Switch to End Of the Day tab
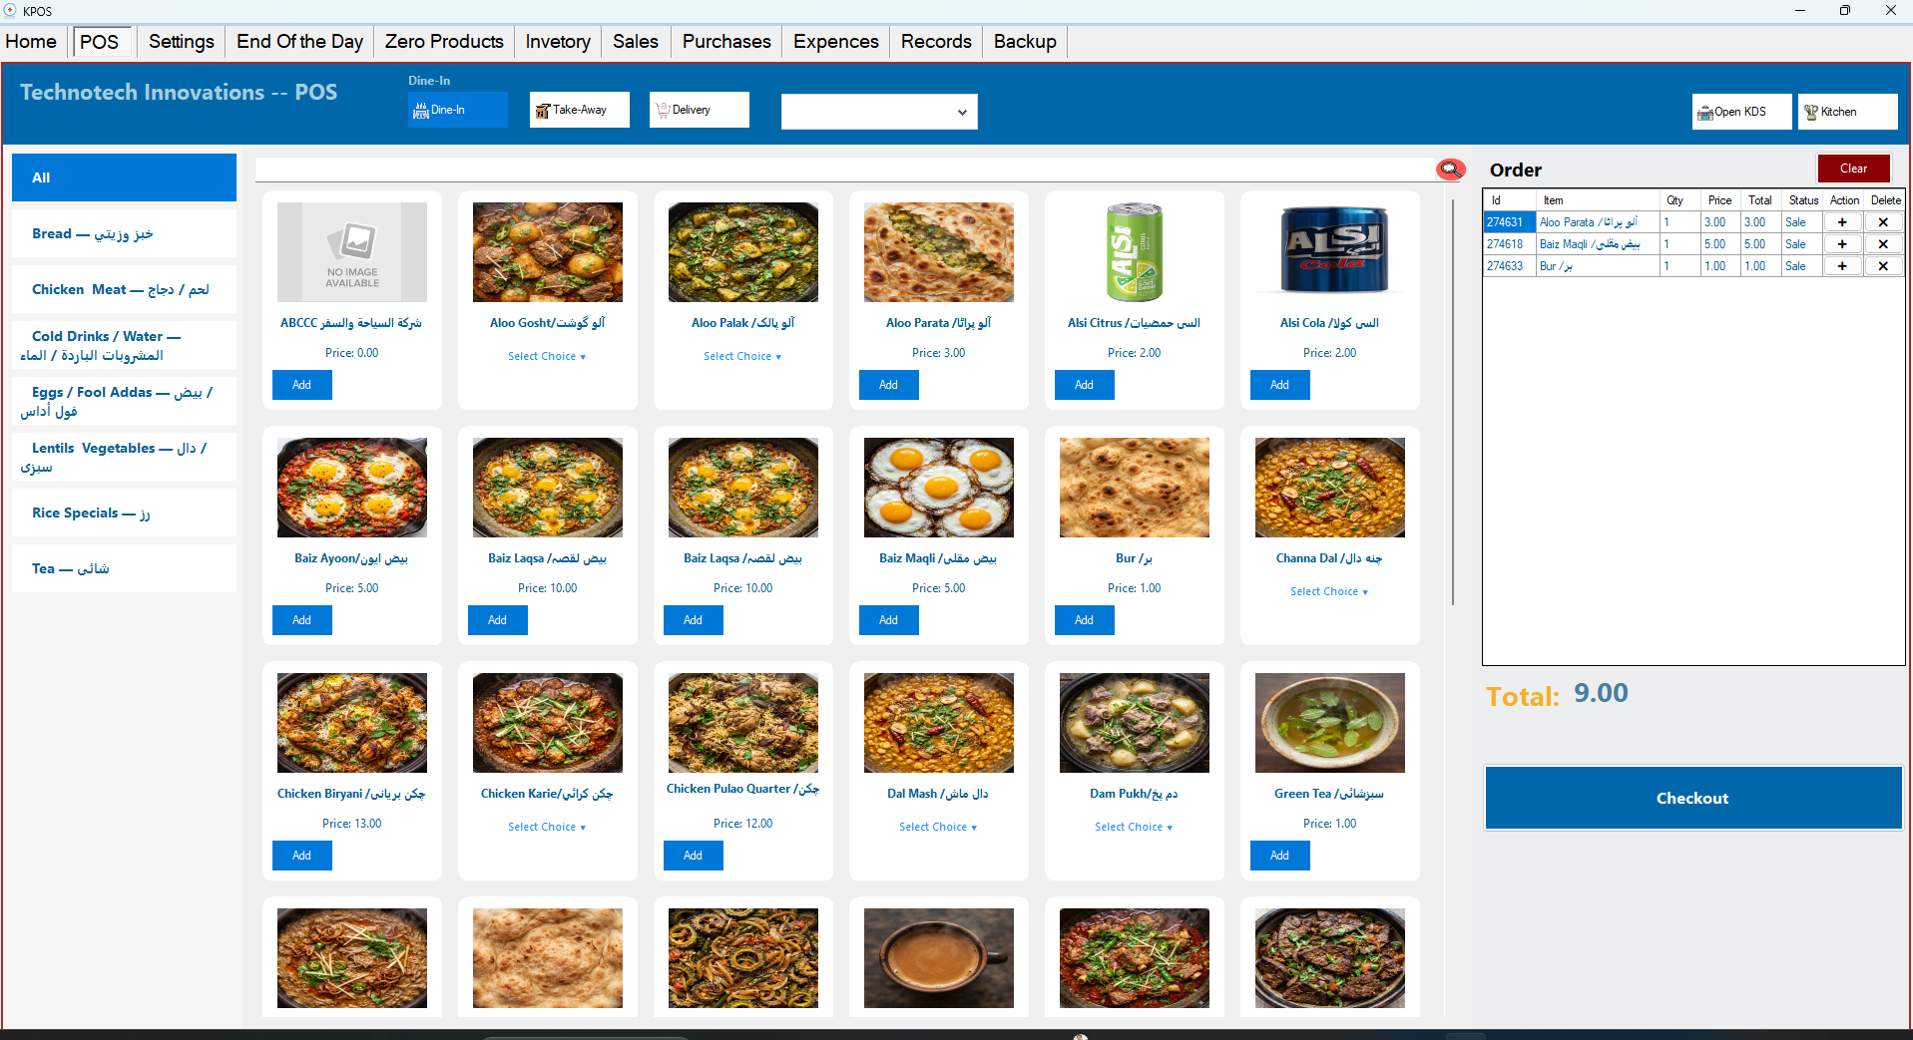Viewport: 1913px width, 1040px height. [299, 42]
